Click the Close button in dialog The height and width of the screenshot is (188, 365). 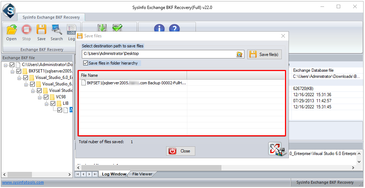(181, 151)
